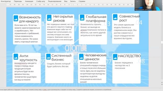The image size is (163, 91).
Task: Open the Справка tab
Action: click(x=82, y=1)
